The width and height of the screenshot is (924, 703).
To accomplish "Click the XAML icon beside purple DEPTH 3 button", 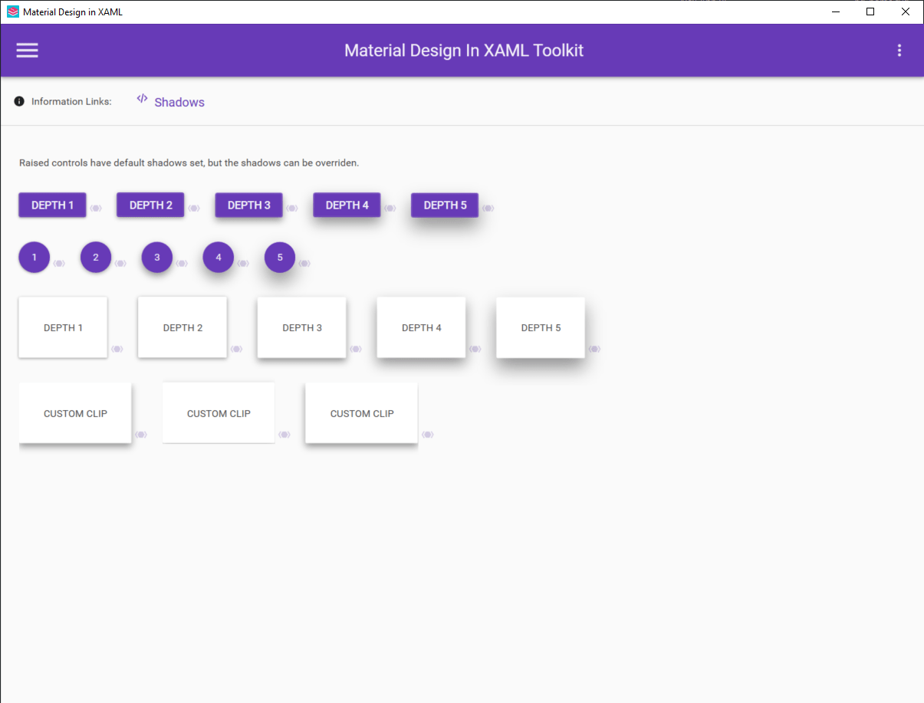I will click(x=292, y=209).
